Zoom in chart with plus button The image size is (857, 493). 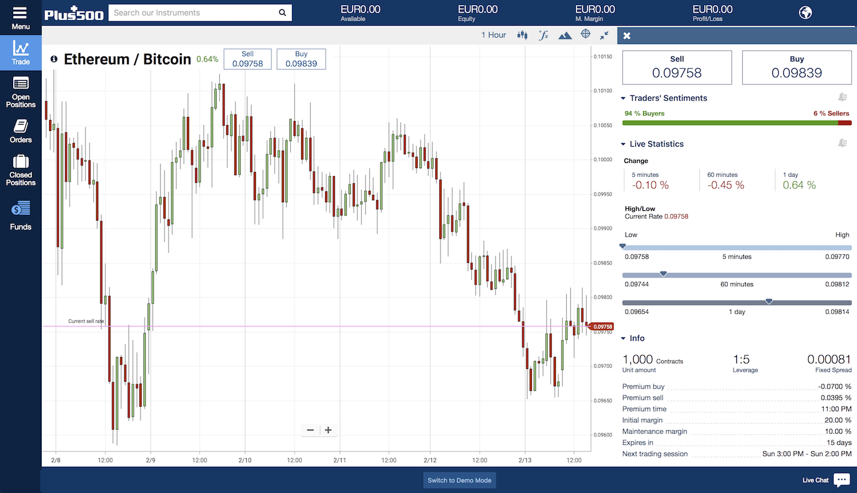tap(328, 430)
